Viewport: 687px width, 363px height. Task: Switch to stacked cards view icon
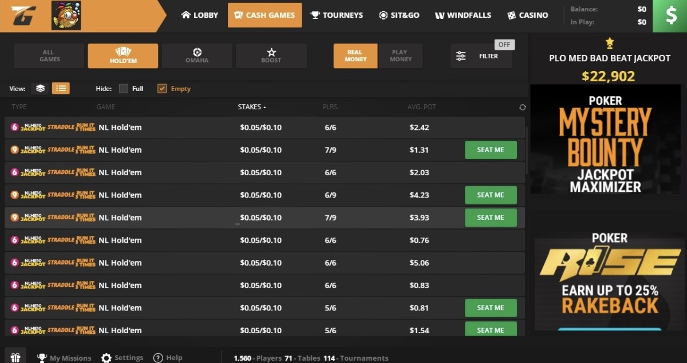tap(40, 88)
